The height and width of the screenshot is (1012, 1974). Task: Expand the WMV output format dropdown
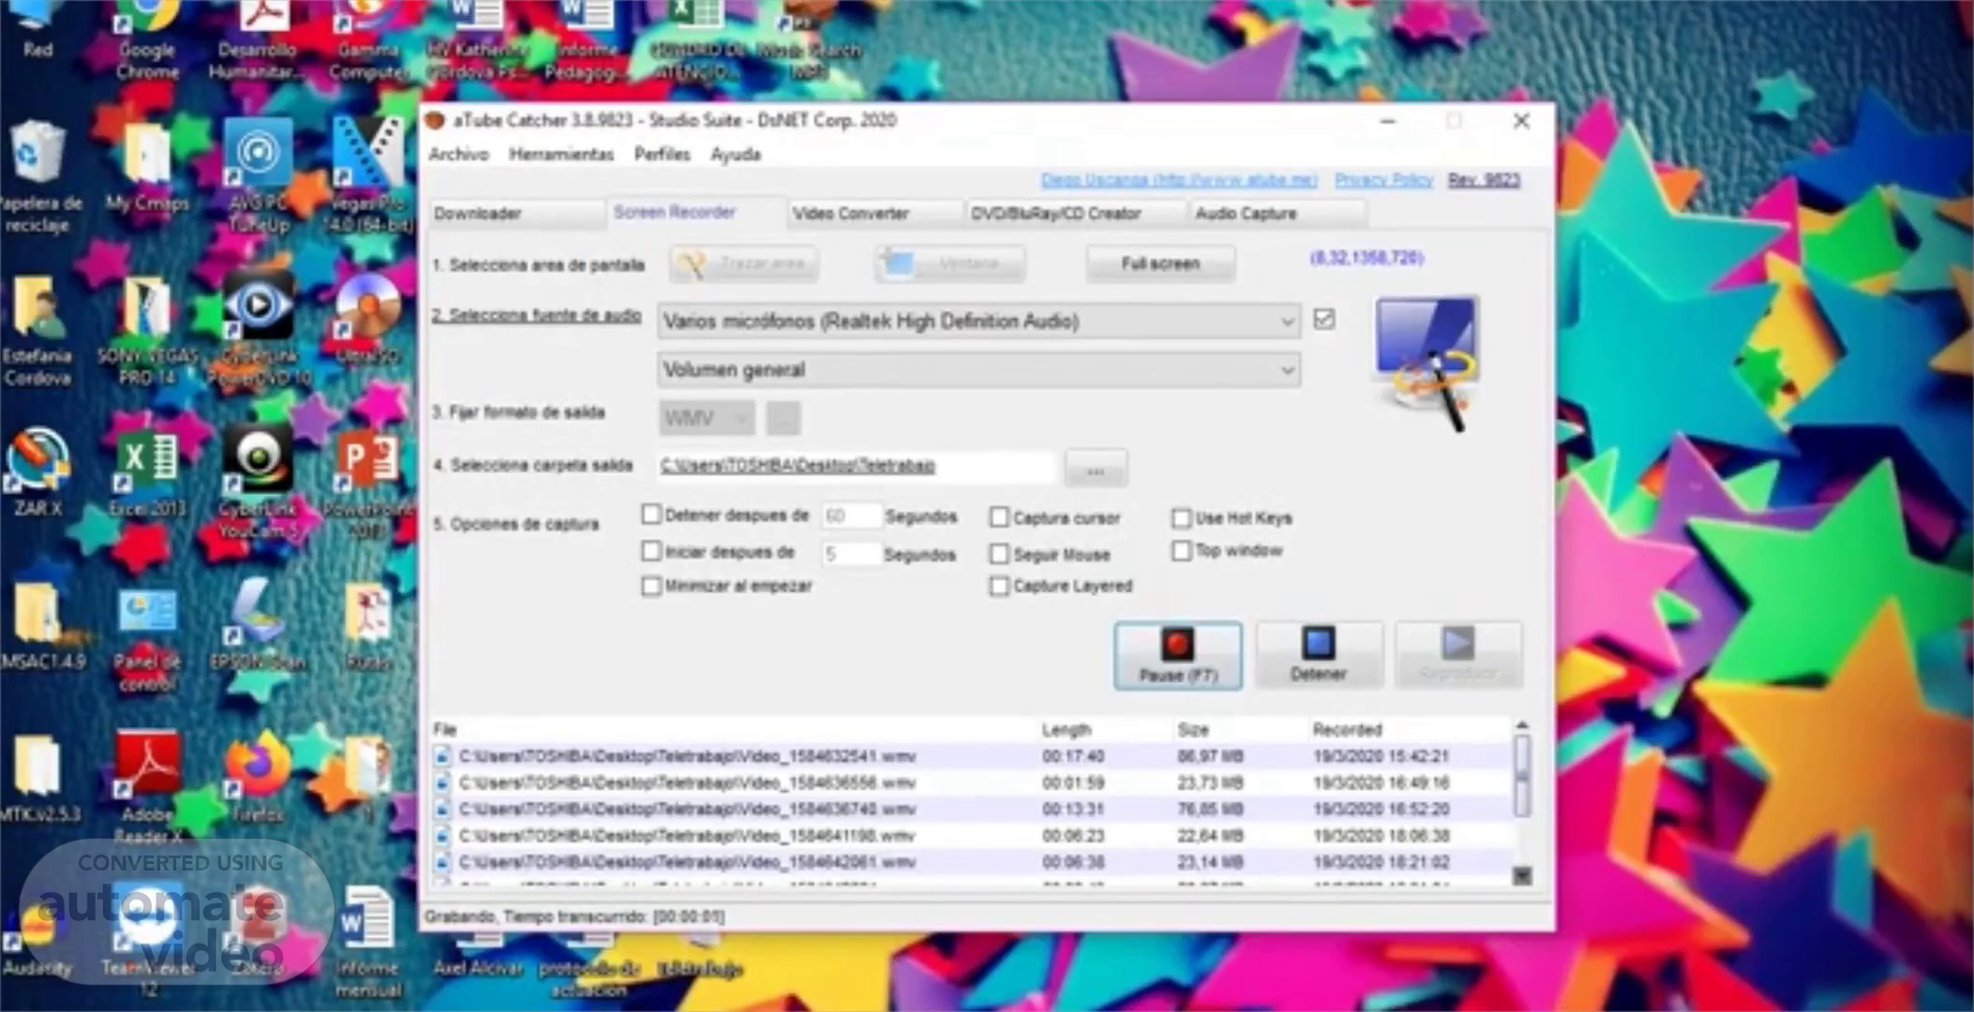click(740, 418)
